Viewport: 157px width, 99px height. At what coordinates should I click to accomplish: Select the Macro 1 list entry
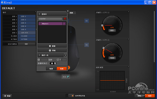pos(50,24)
